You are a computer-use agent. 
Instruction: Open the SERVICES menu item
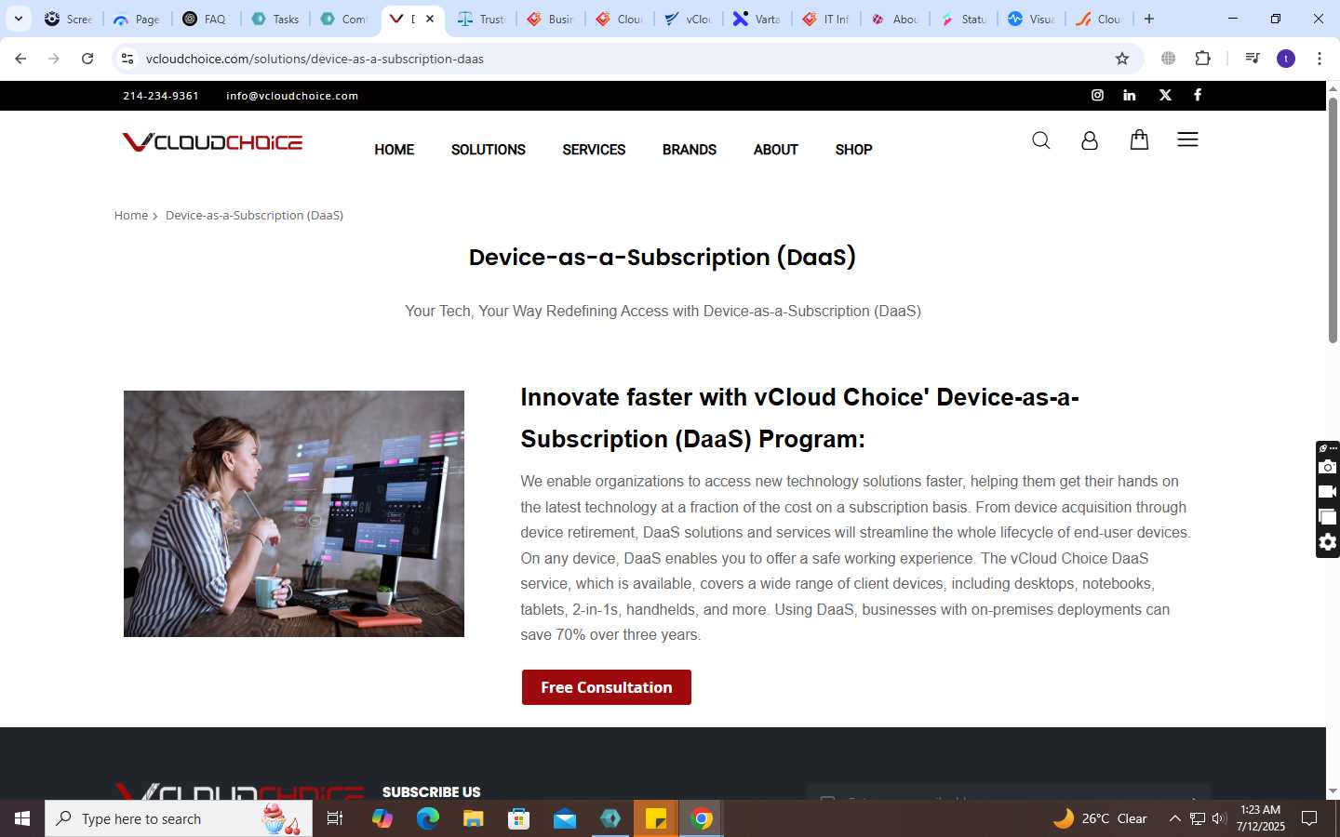pos(594,150)
